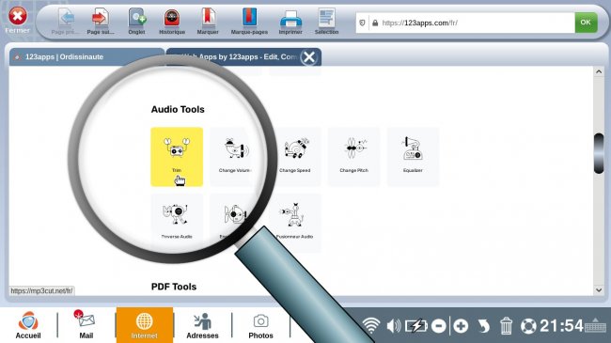The image size is (611, 343).
Task: Click the scrollbar down arrow
Action: (x=599, y=290)
